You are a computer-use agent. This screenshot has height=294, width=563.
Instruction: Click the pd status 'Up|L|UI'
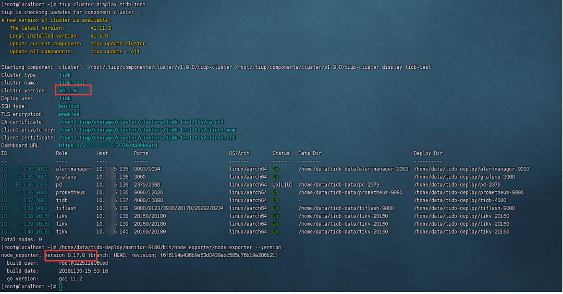282,185
